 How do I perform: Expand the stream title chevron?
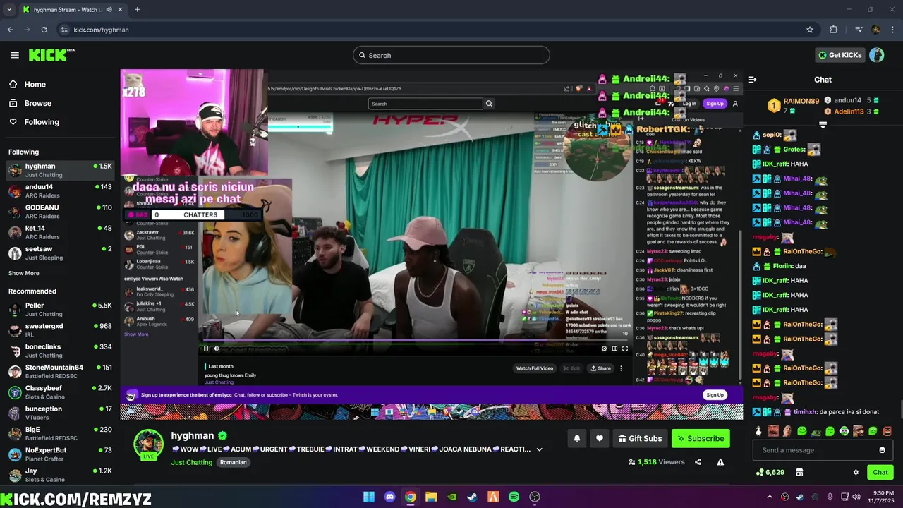(539, 449)
